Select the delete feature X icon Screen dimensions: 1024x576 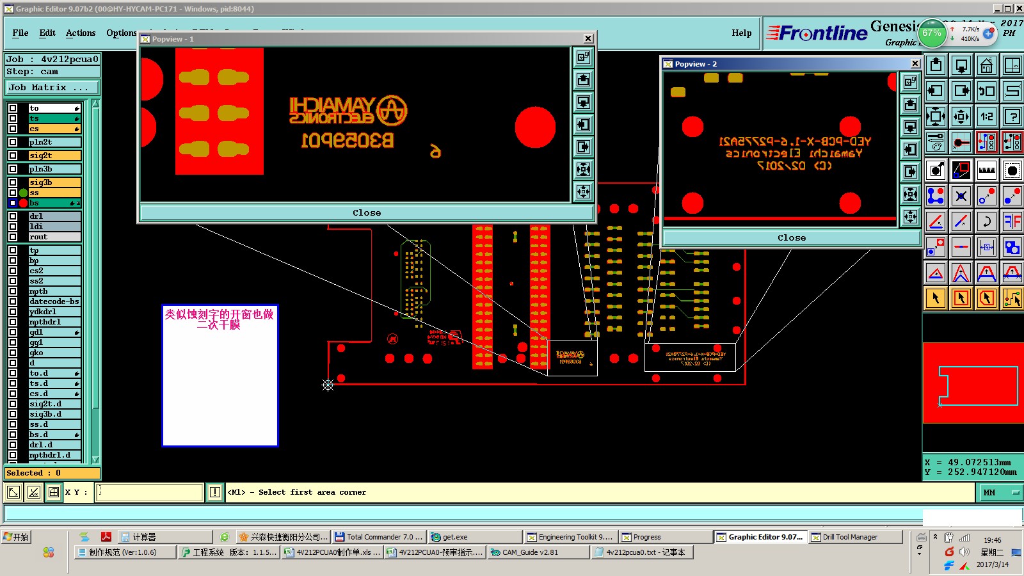(961, 196)
